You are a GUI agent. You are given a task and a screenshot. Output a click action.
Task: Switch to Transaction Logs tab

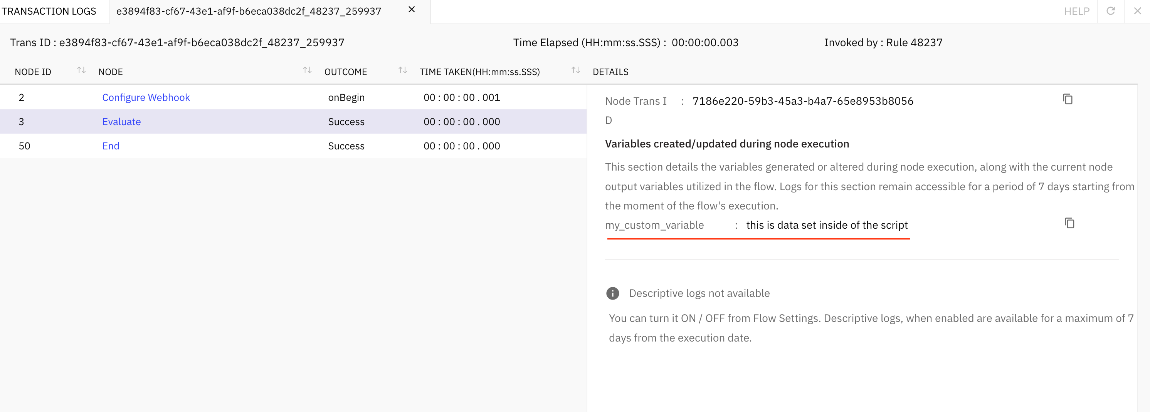click(x=49, y=11)
